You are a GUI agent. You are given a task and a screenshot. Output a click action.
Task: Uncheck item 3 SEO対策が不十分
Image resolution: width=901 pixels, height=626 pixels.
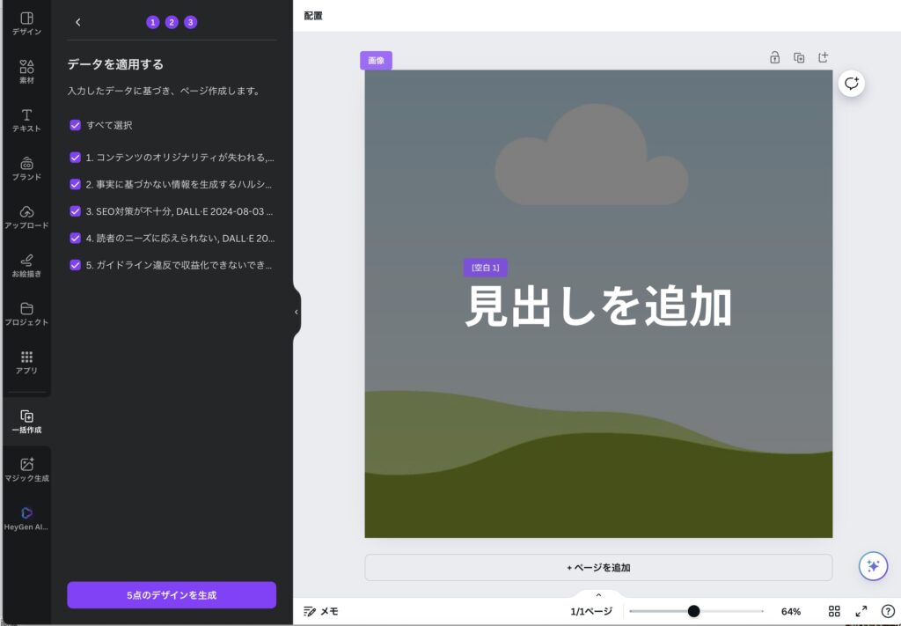(76, 211)
